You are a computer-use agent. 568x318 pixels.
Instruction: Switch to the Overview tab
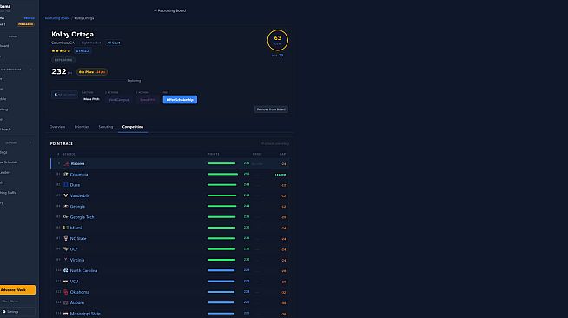57,127
